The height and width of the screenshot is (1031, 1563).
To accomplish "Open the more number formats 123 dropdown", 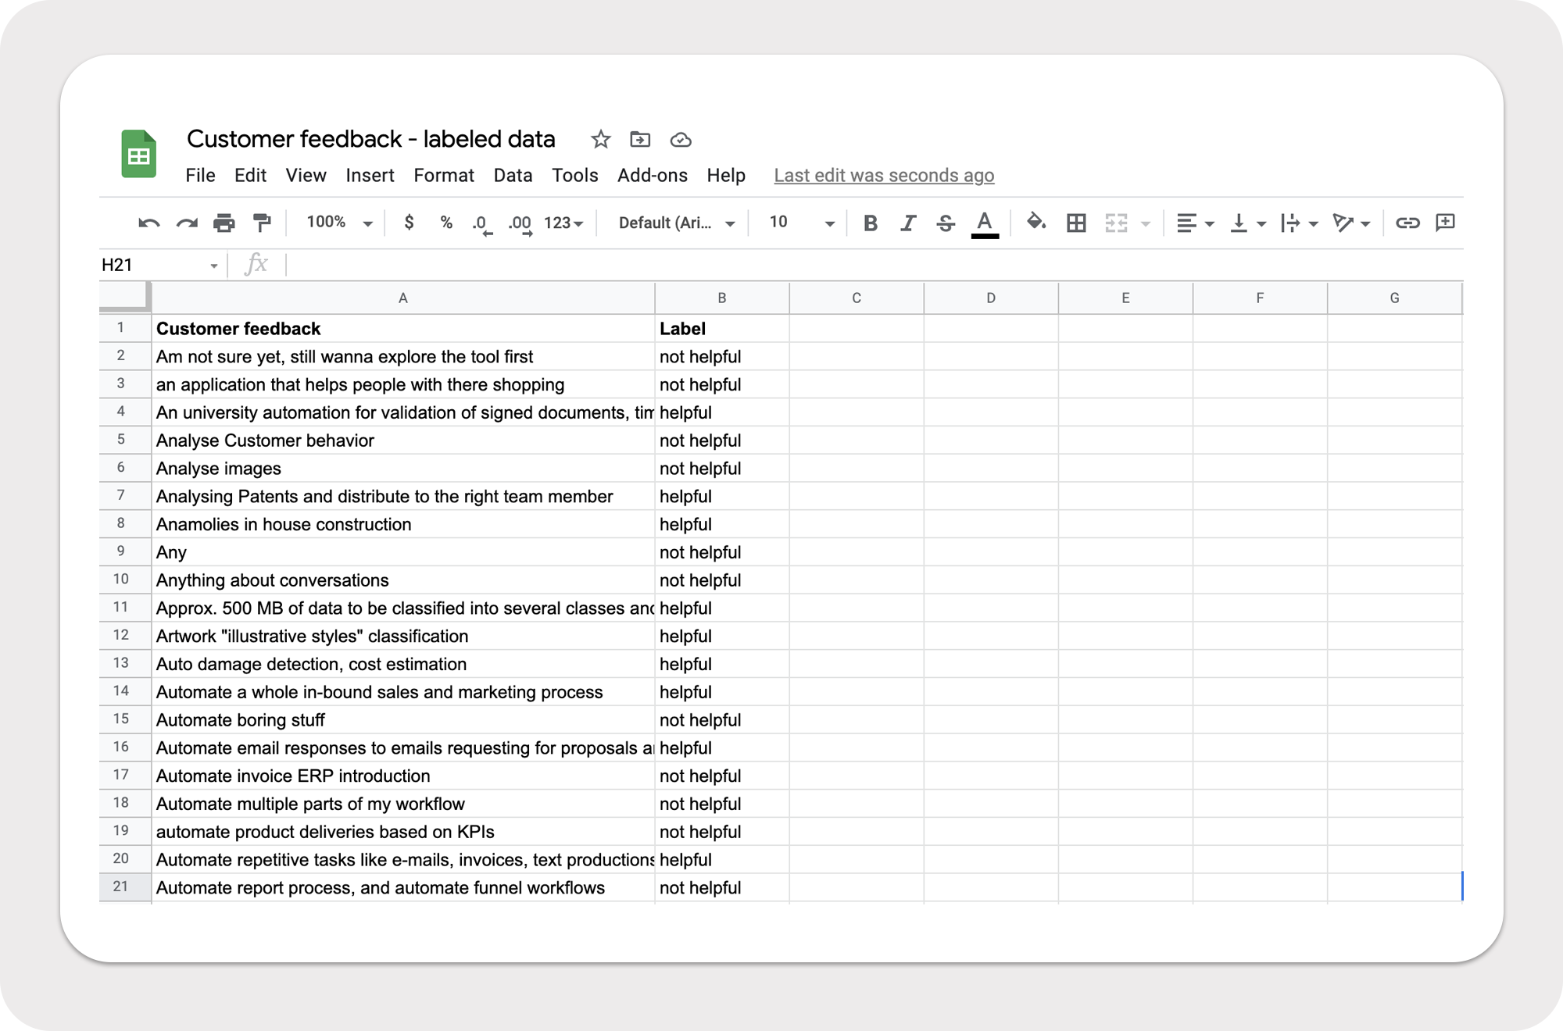I will [563, 223].
